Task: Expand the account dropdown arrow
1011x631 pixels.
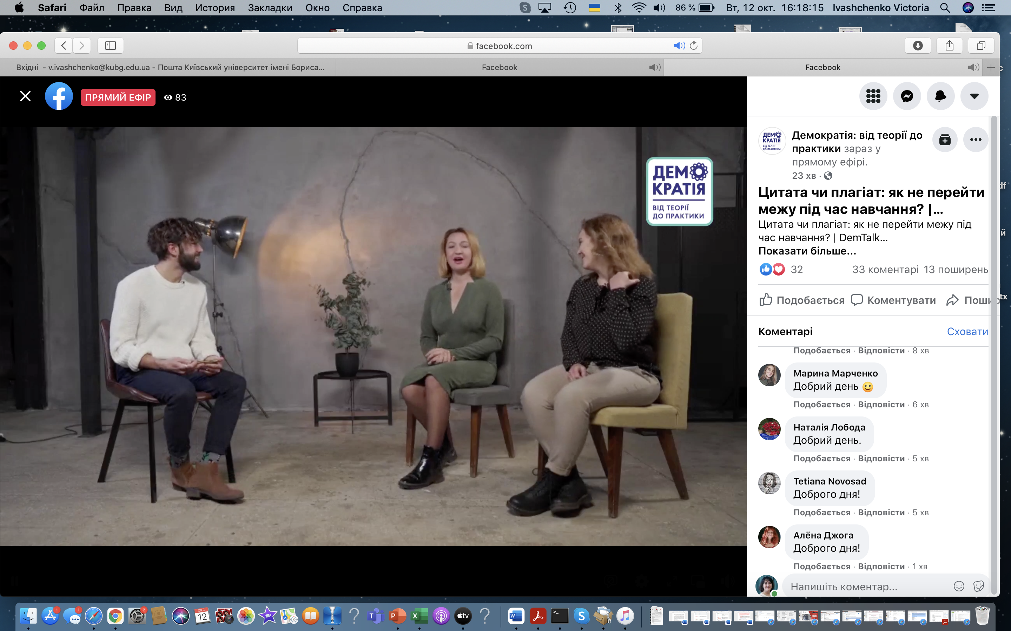Action: 974,96
